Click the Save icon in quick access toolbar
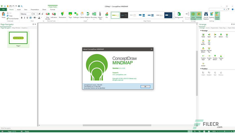Viewport: 235px width, 136px height. (10, 6)
